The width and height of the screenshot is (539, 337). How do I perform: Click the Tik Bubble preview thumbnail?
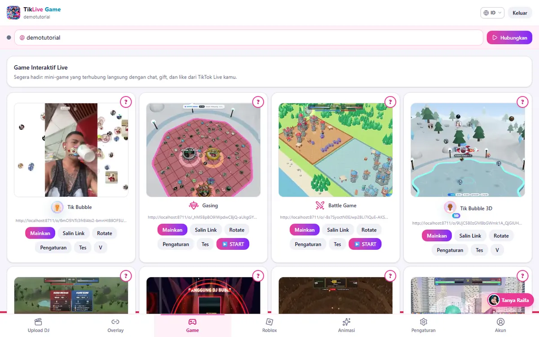click(x=71, y=150)
